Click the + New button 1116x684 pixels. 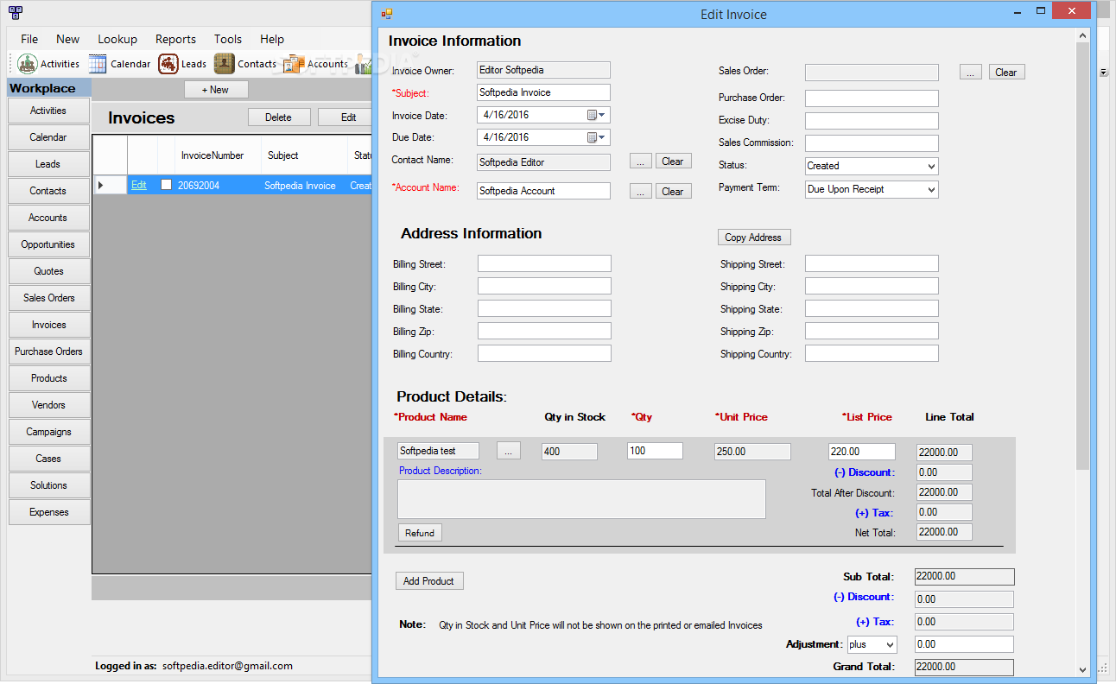point(216,90)
